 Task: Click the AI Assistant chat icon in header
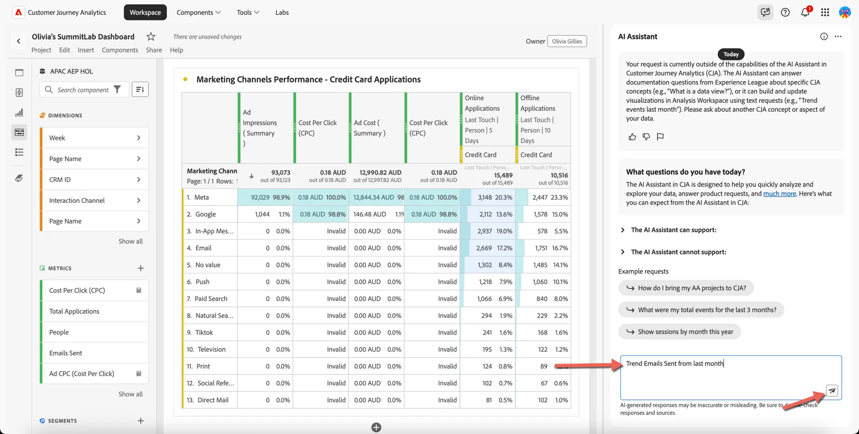(x=766, y=12)
